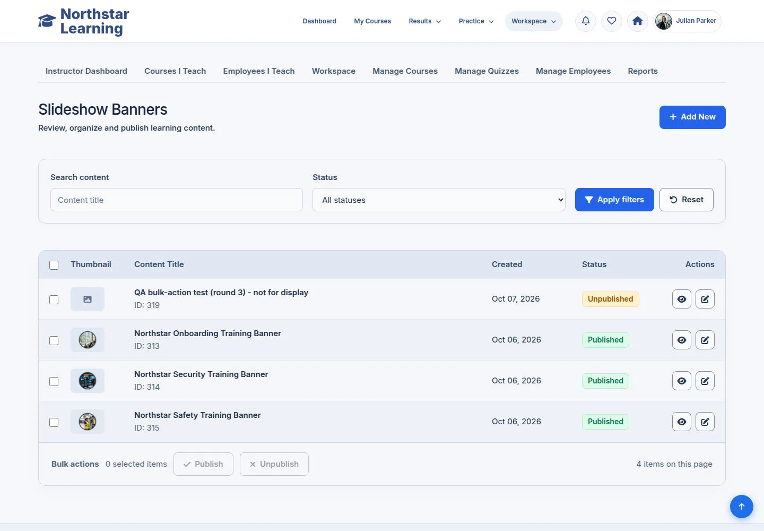Open My Courses in top navigation

click(372, 21)
